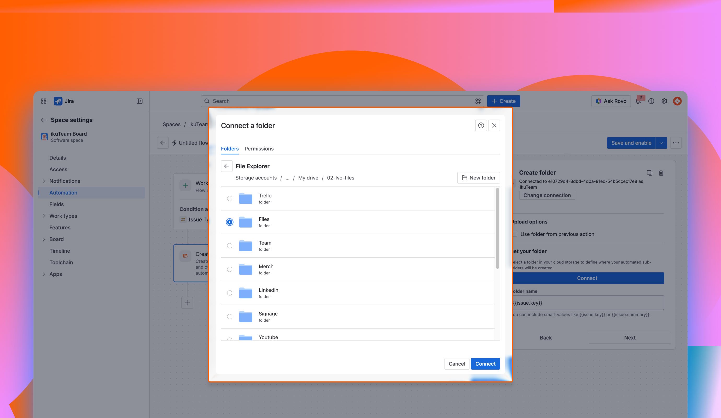Click the Trello folder icon
721x418 pixels.
coord(246,198)
